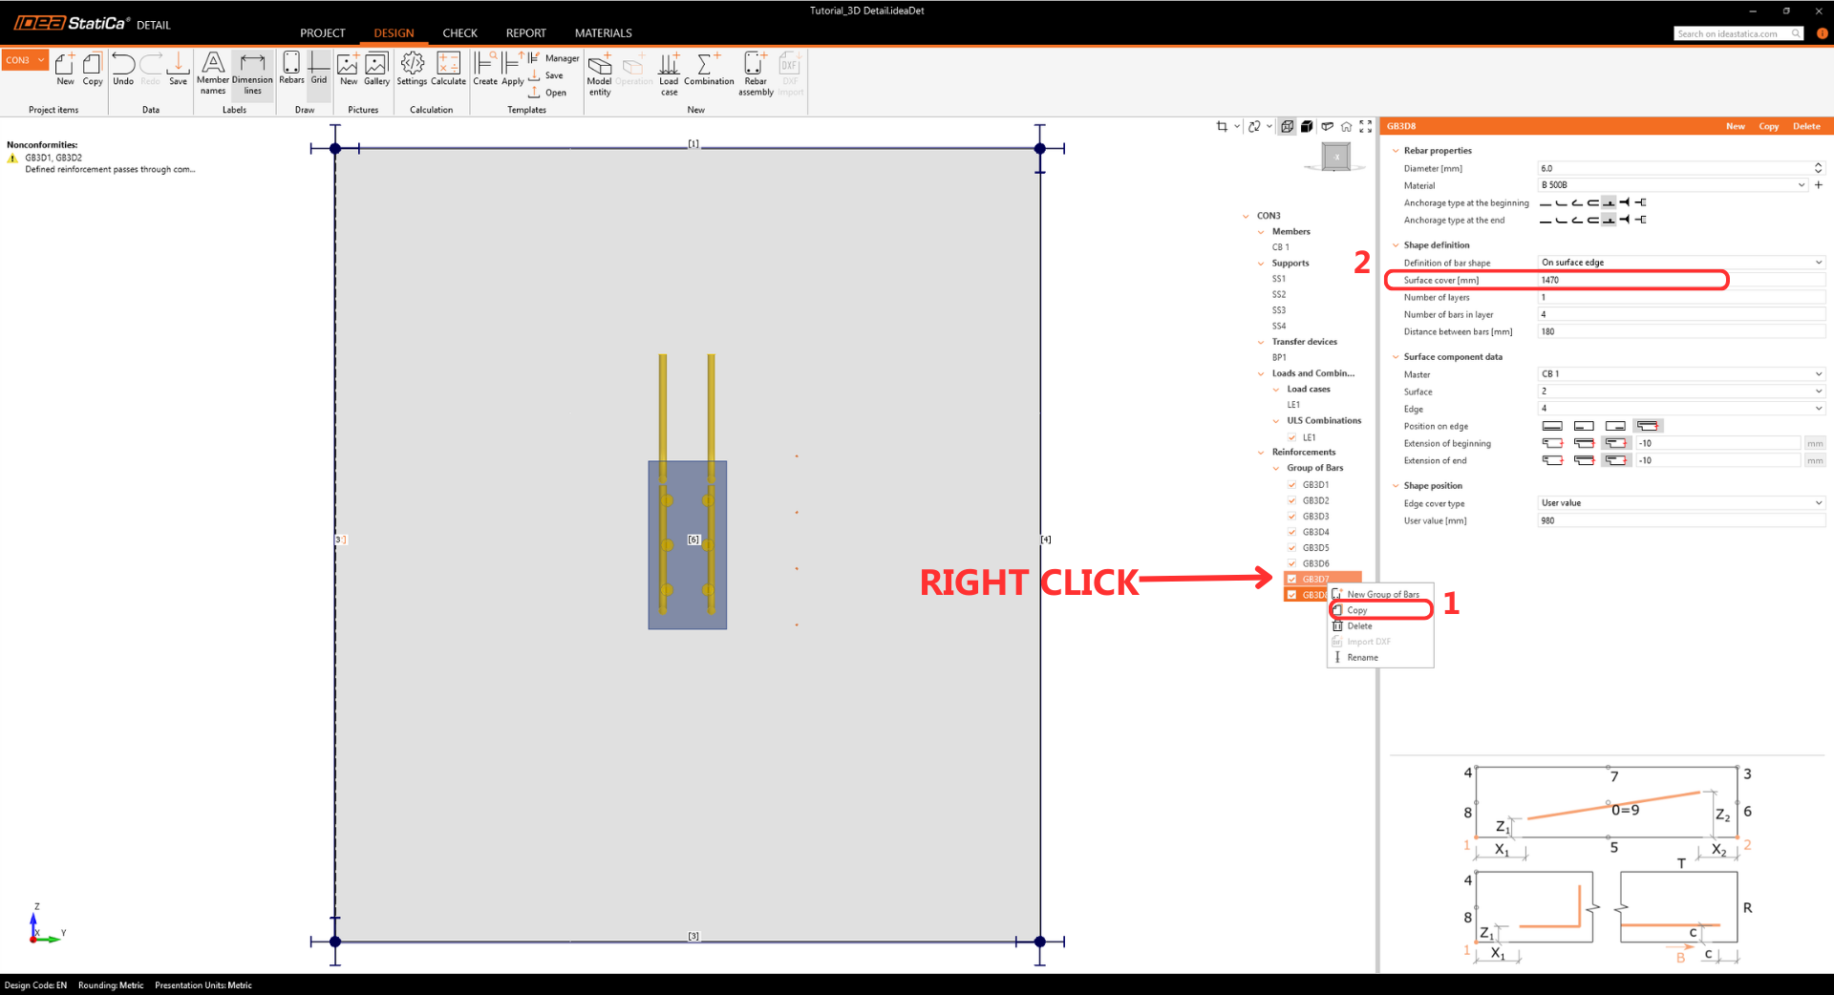Click the Number of bars in layer field

coord(1681,314)
